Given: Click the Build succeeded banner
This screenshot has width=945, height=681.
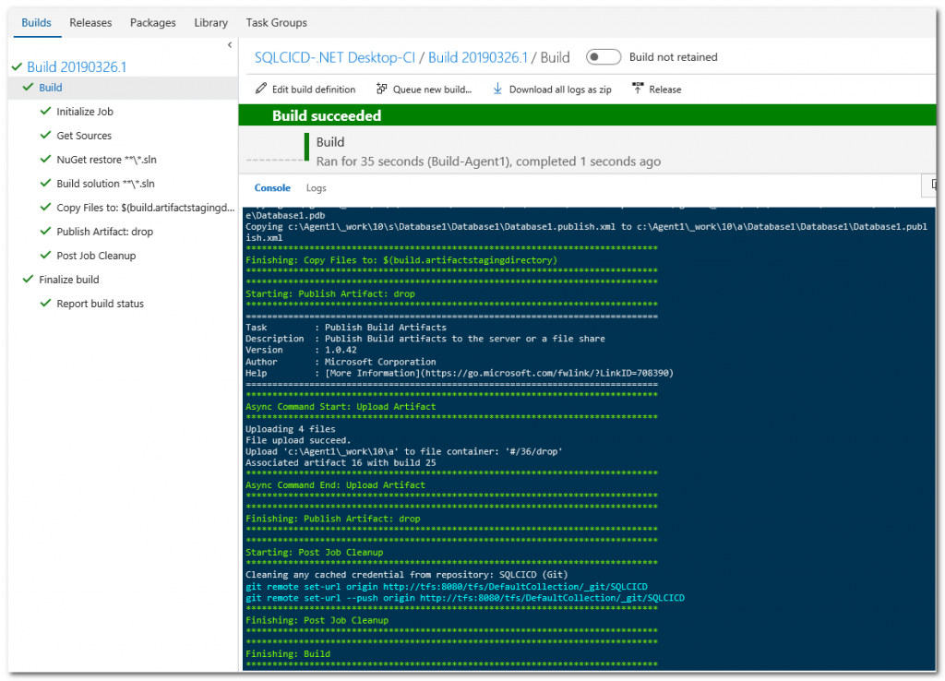Looking at the screenshot, I should tap(587, 115).
